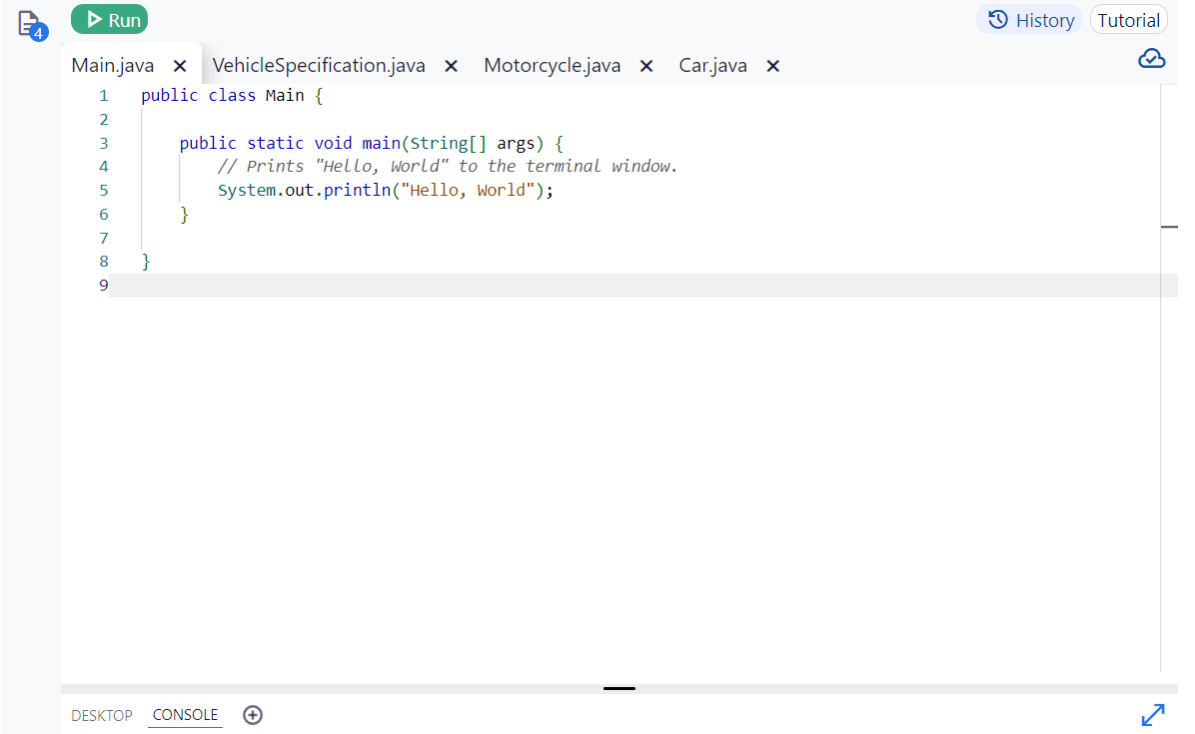Close the VehicleSpecification.java tab
This screenshot has height=734, width=1195.
click(x=452, y=66)
